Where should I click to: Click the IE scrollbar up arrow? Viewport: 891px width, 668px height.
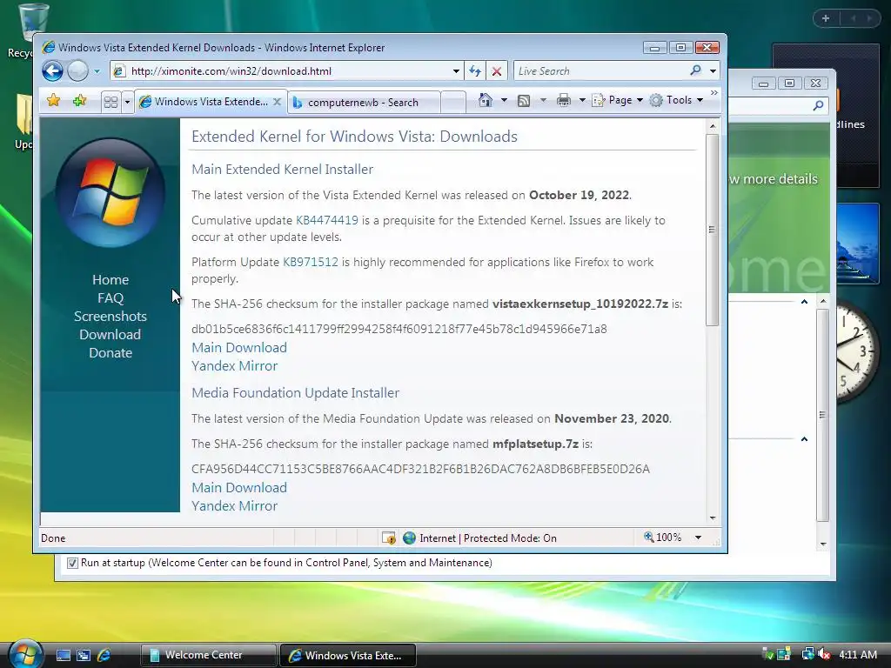pyautogui.click(x=713, y=125)
